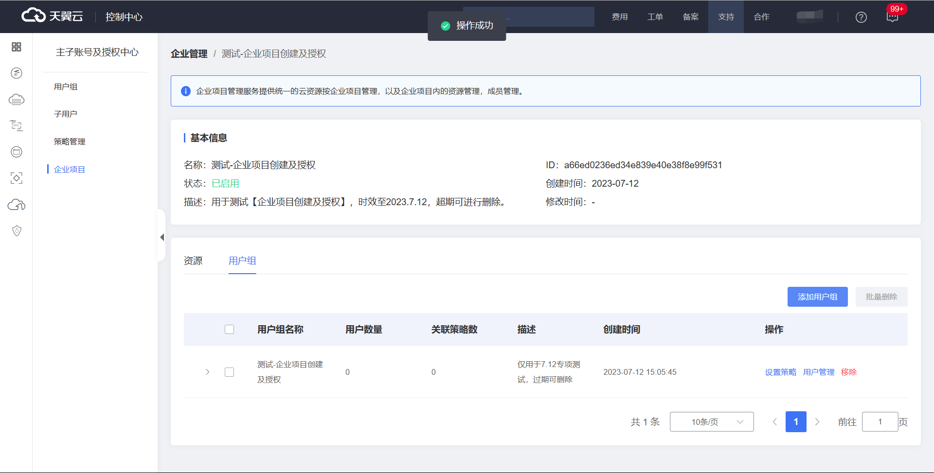Open the help question mark icon

[x=861, y=17]
